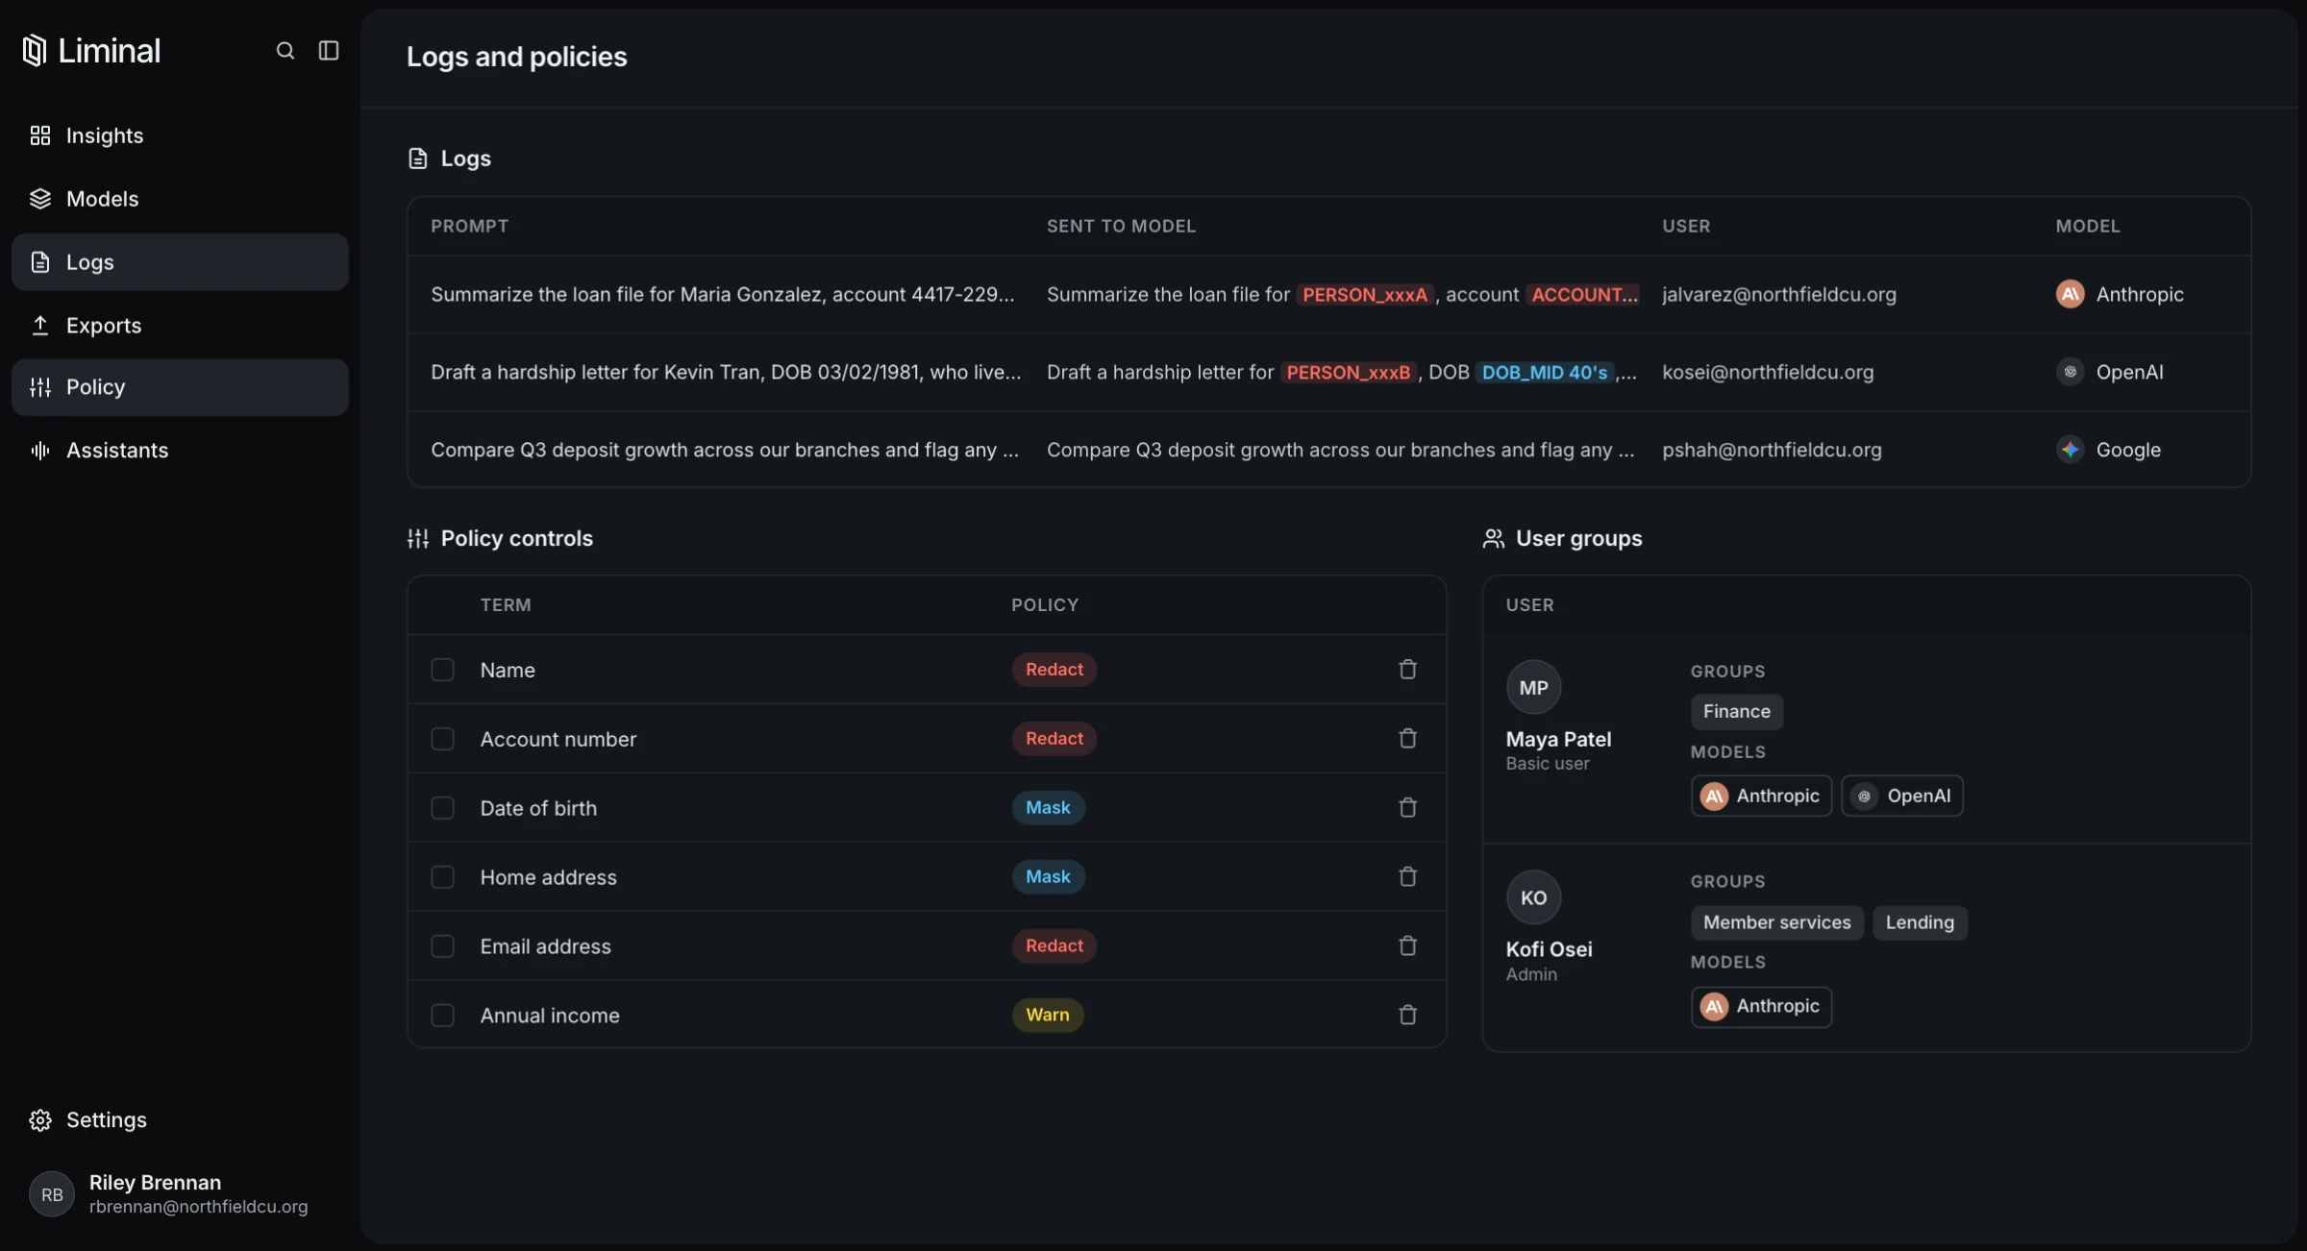This screenshot has height=1251, width=2307.
Task: Click the Warn badge for Annual income
Action: click(x=1047, y=1016)
